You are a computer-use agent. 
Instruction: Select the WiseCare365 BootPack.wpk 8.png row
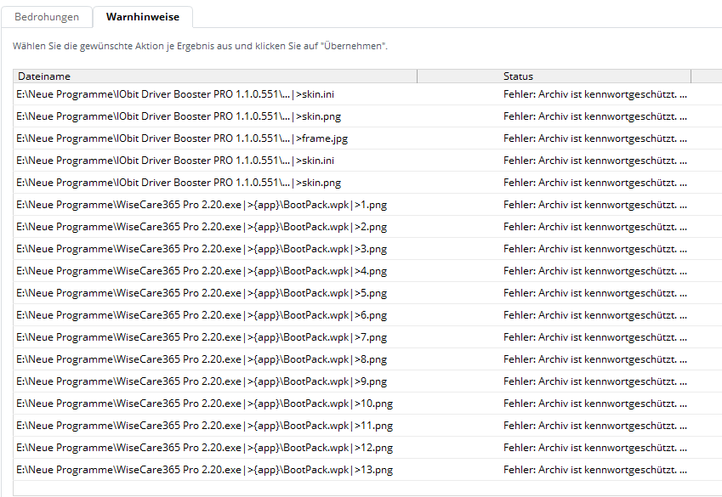pyautogui.click(x=367, y=359)
